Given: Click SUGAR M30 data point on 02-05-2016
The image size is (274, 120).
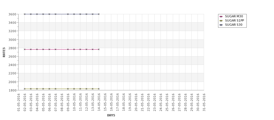Looking at the screenshot, I should (25, 50).
